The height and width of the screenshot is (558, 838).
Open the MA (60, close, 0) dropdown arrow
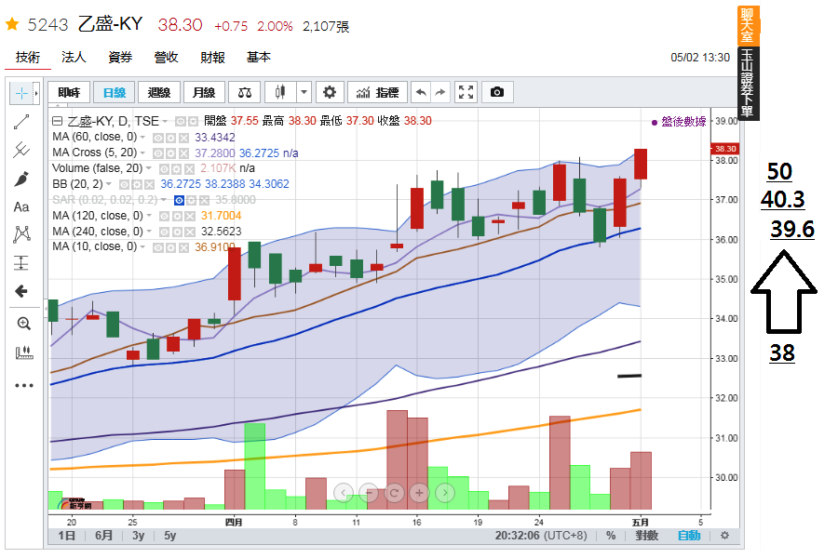click(x=142, y=138)
